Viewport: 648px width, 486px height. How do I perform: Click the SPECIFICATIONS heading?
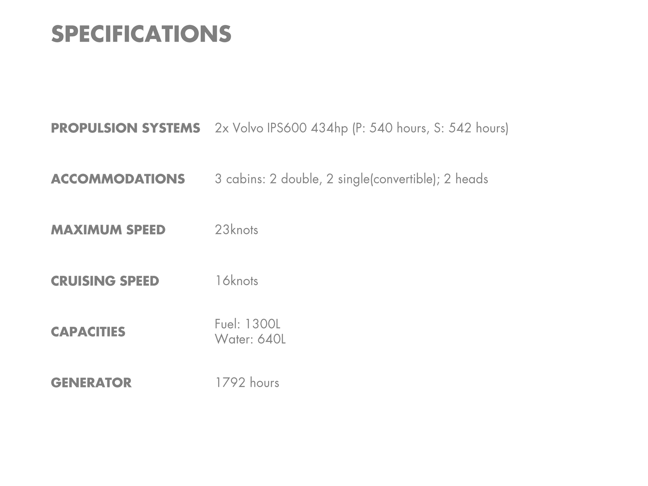(x=141, y=34)
